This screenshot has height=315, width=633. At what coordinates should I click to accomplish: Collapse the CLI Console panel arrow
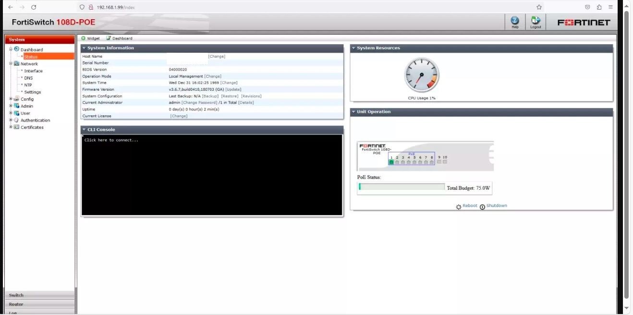coord(84,130)
